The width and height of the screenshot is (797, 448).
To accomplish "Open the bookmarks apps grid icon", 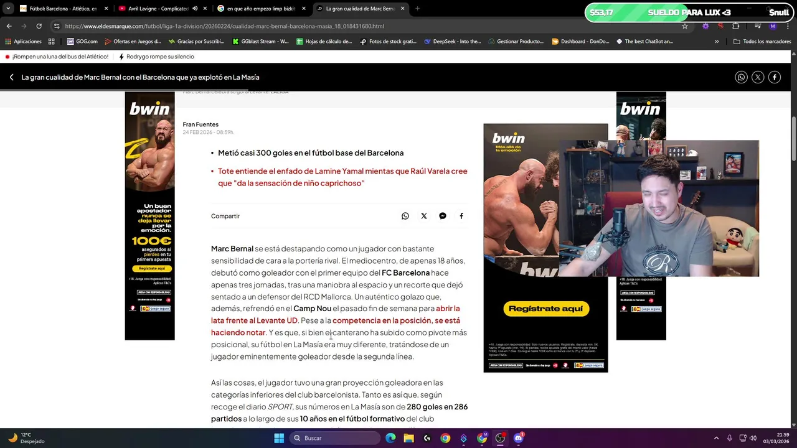I will pos(52,42).
